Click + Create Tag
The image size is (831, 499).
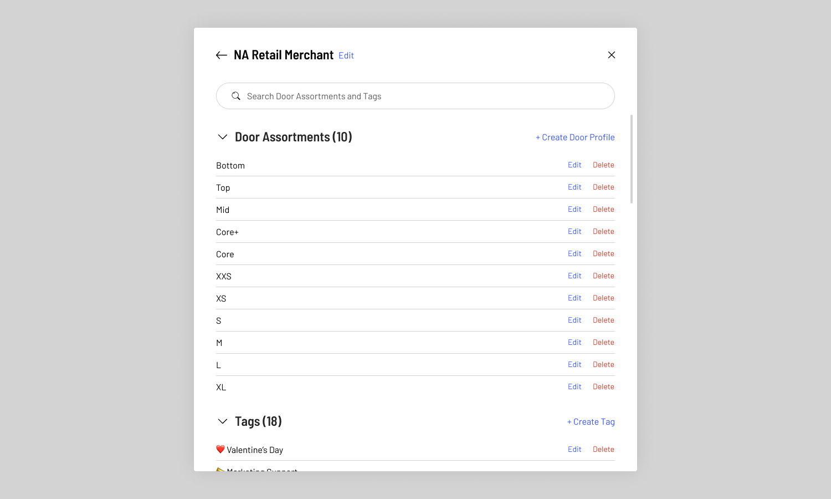[591, 422]
